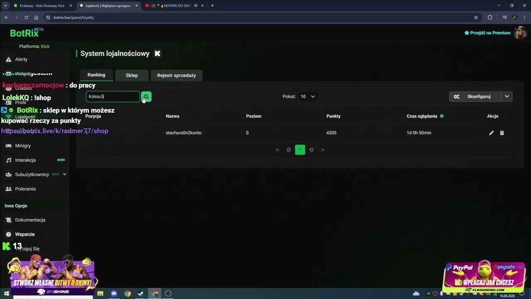Open the taskbar date 16.08.2026

(x=507, y=296)
